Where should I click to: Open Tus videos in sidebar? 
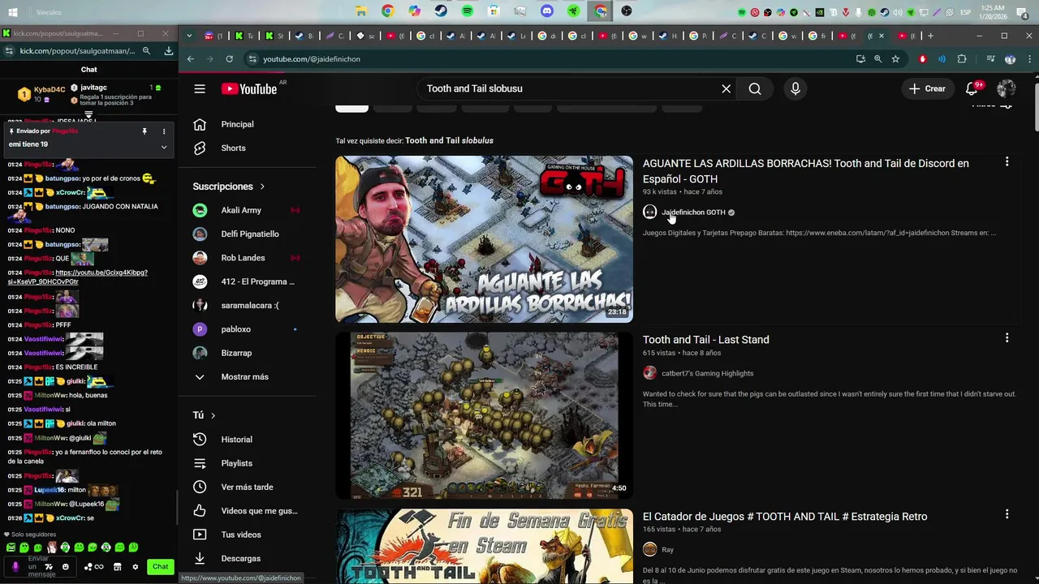click(x=241, y=535)
